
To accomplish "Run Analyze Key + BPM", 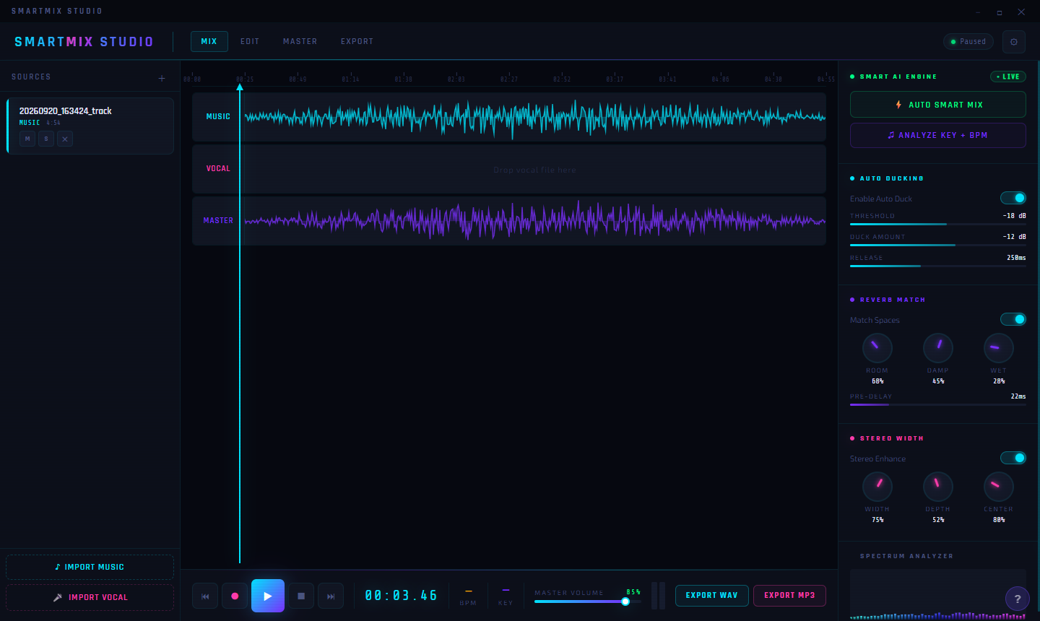I will [938, 135].
